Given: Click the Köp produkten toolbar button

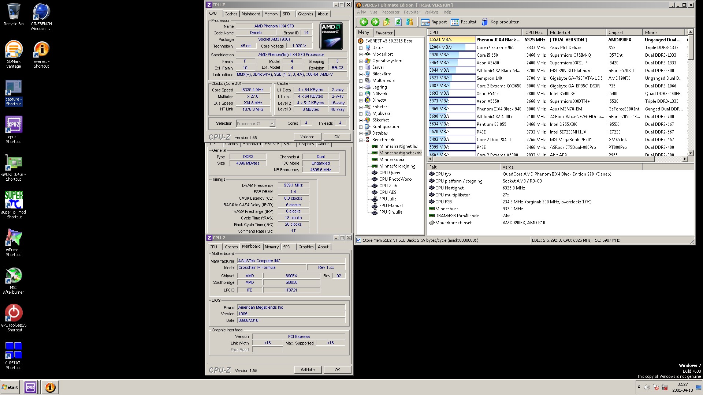Looking at the screenshot, I should tap(500, 22).
